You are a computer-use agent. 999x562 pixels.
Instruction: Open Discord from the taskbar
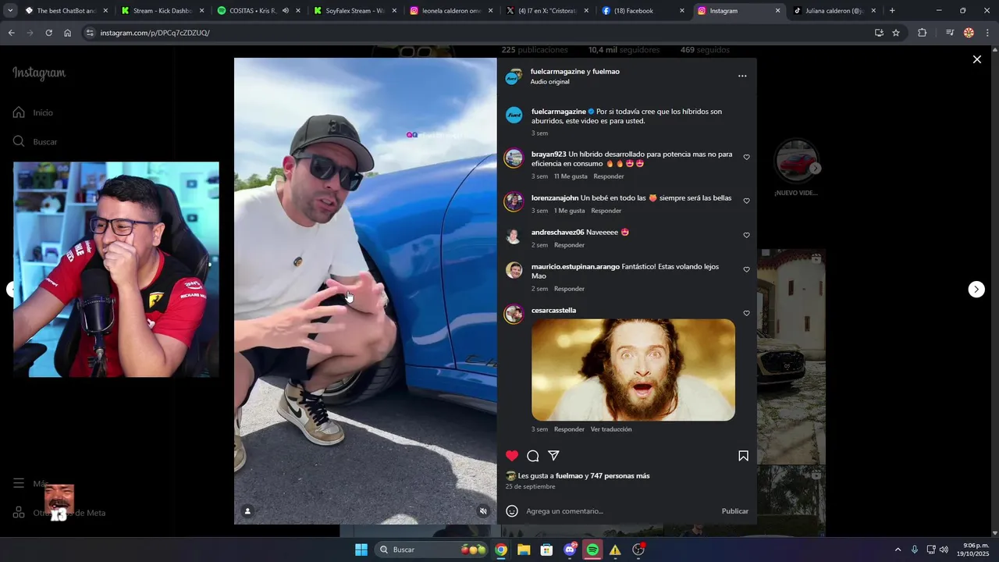pos(570,550)
